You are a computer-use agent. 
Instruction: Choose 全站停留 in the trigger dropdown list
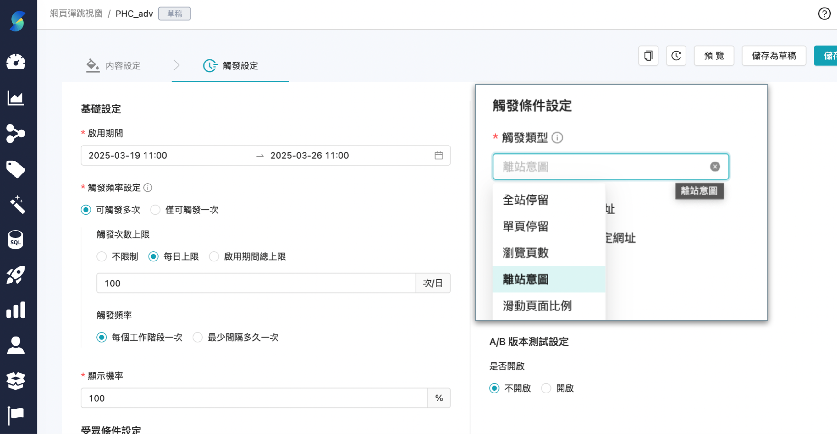[x=526, y=200]
